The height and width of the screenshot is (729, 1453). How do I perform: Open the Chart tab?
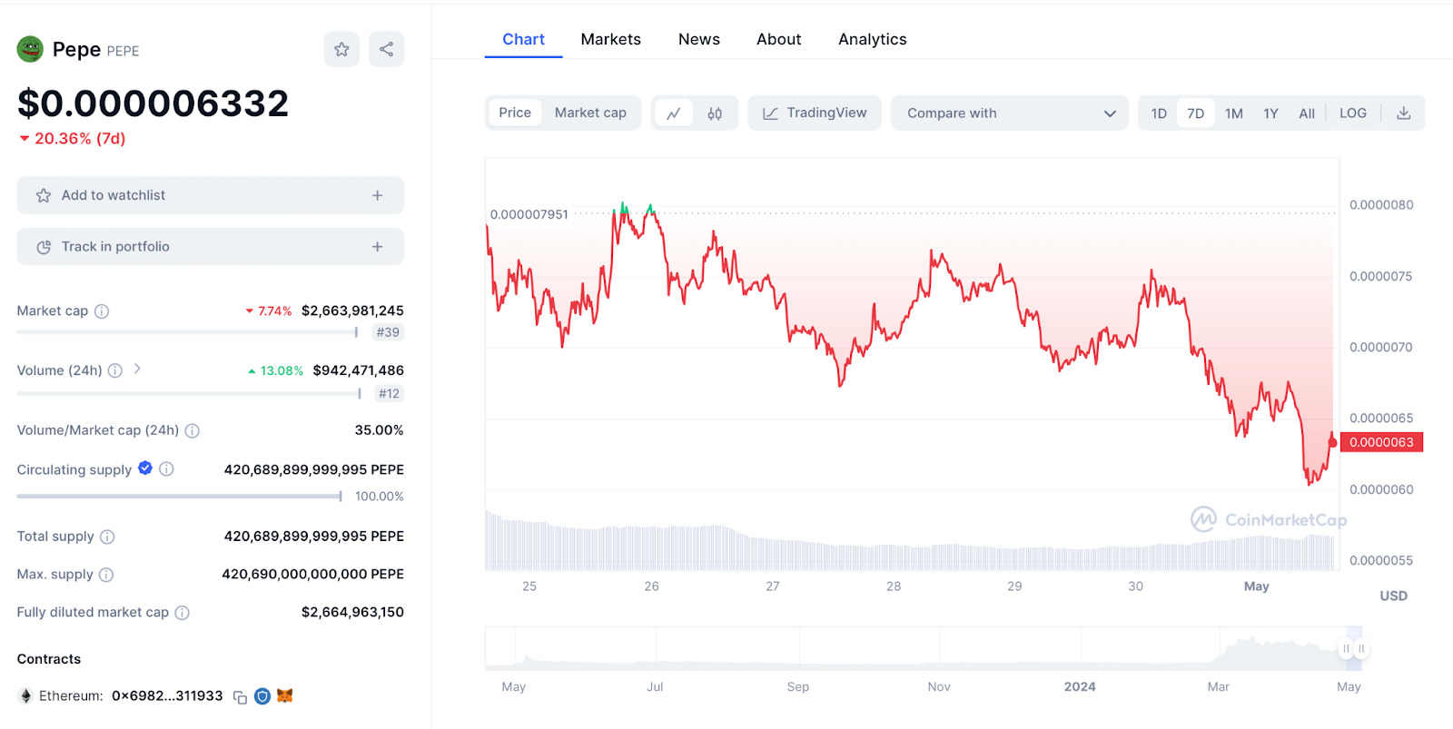click(x=524, y=39)
